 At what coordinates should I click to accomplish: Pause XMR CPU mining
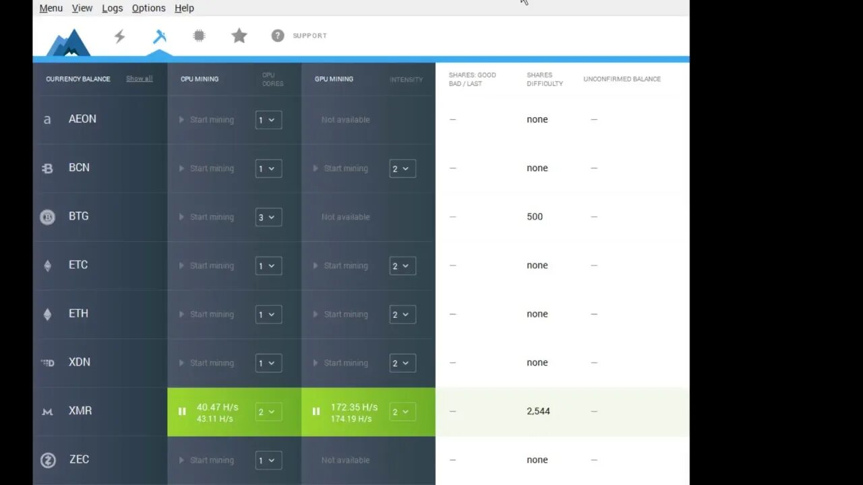tap(182, 411)
